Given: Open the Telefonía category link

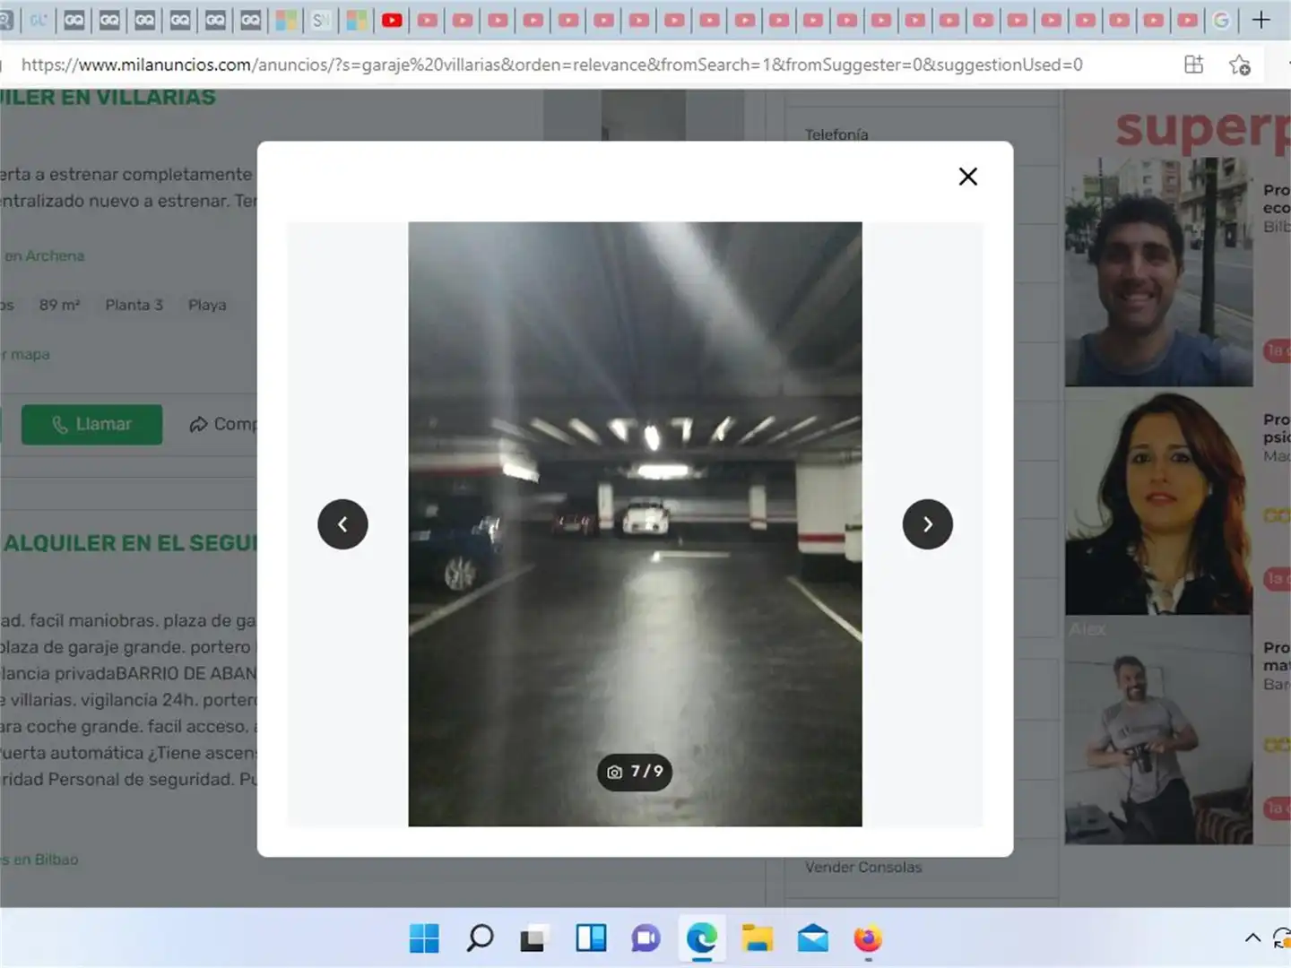Looking at the screenshot, I should 836,134.
